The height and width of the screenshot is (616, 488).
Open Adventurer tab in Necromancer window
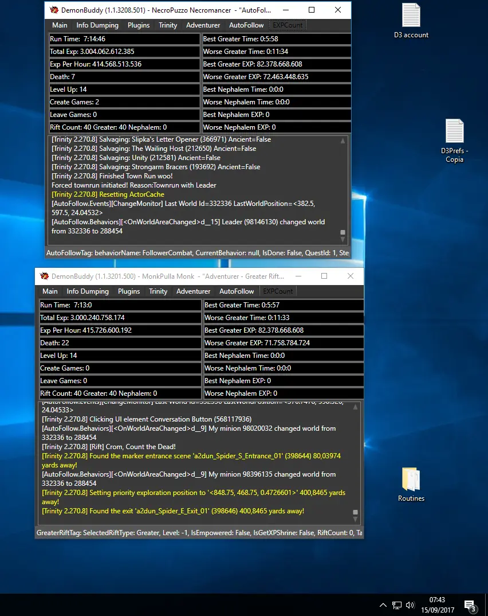pyautogui.click(x=203, y=25)
